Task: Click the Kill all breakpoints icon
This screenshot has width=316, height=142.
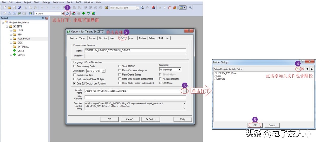Action: click(175, 8)
